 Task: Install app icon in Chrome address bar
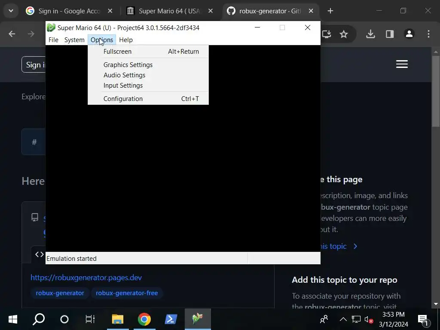(x=327, y=34)
